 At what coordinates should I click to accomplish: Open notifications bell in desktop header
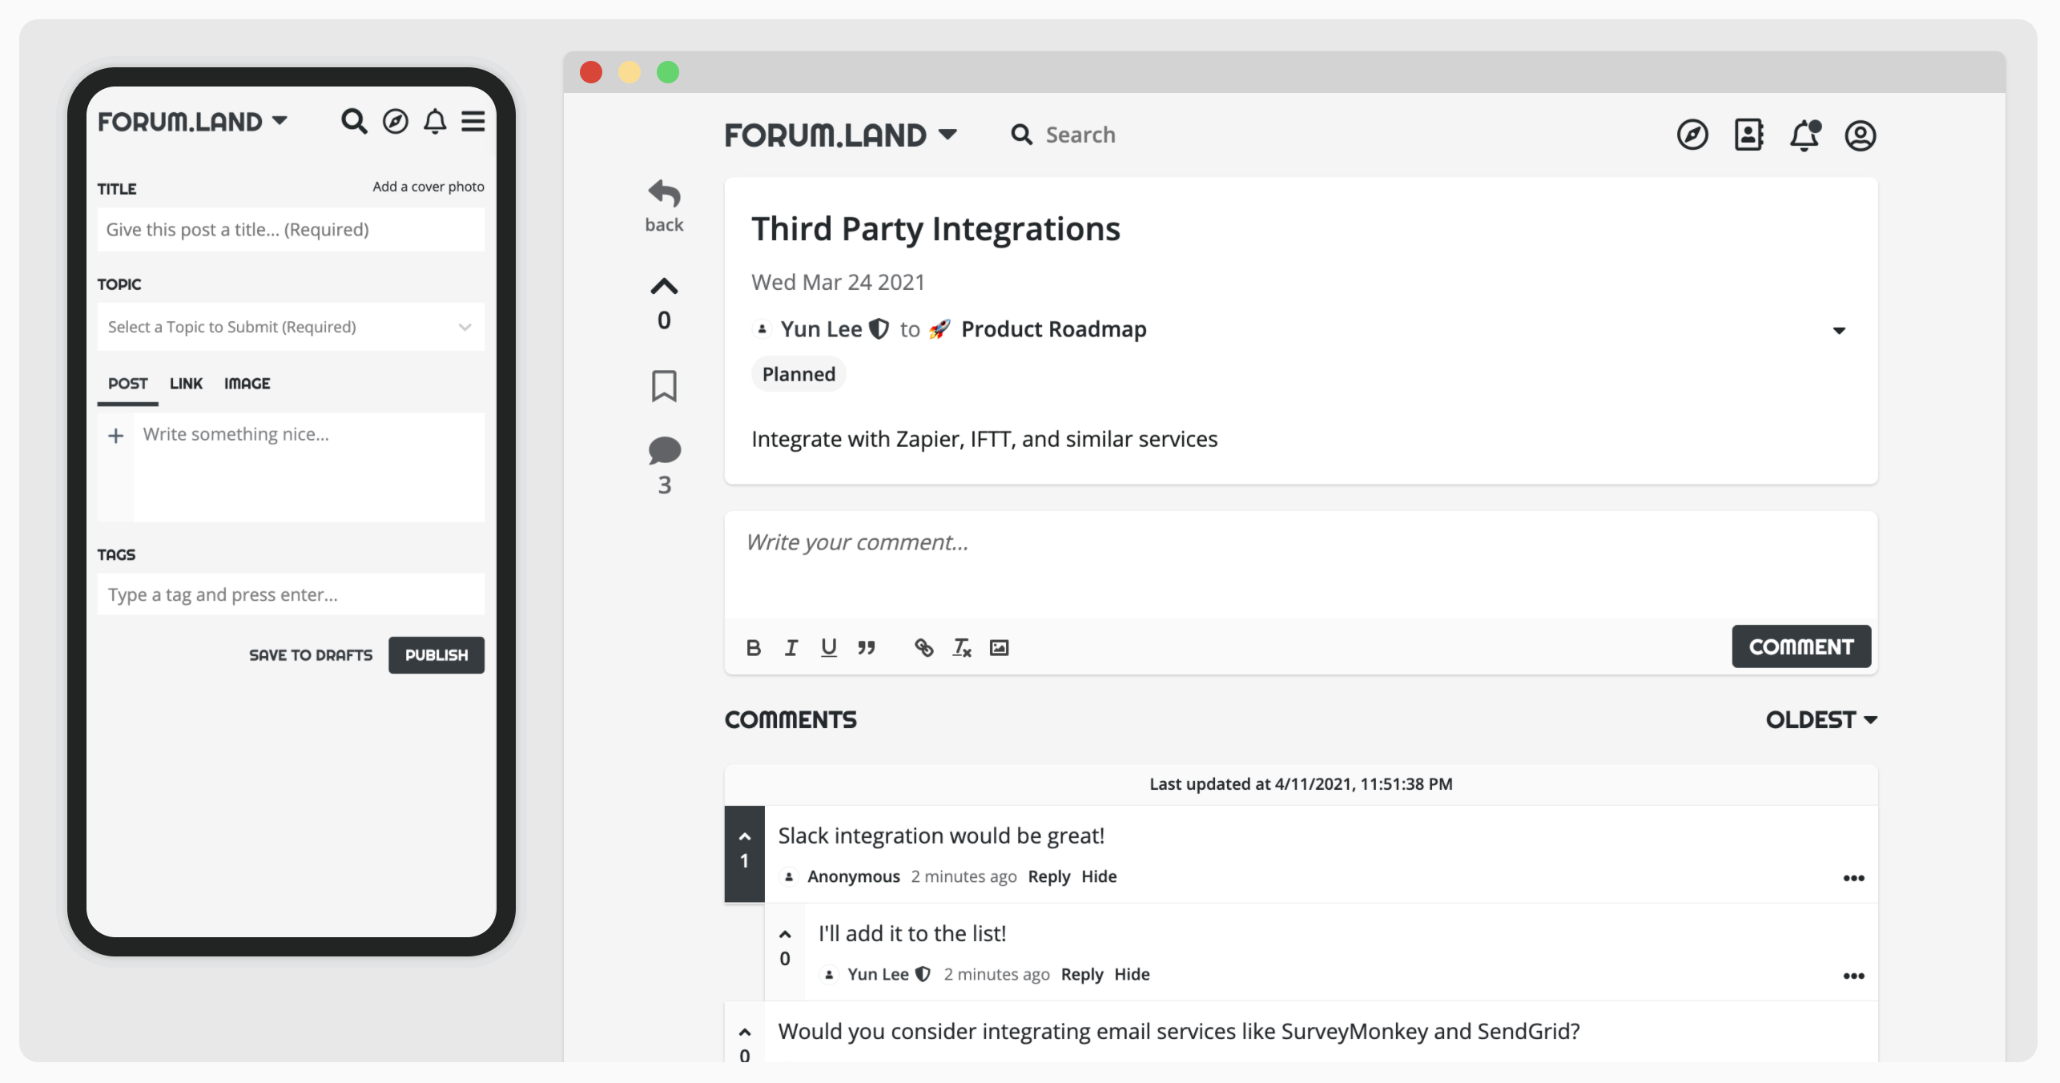click(1805, 135)
